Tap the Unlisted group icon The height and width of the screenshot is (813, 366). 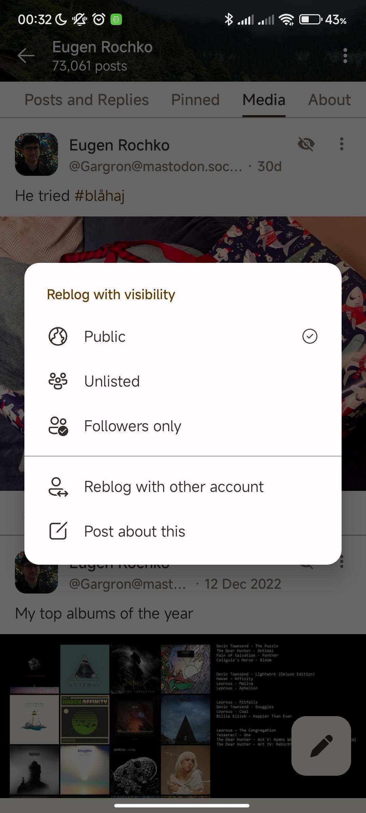(x=58, y=381)
